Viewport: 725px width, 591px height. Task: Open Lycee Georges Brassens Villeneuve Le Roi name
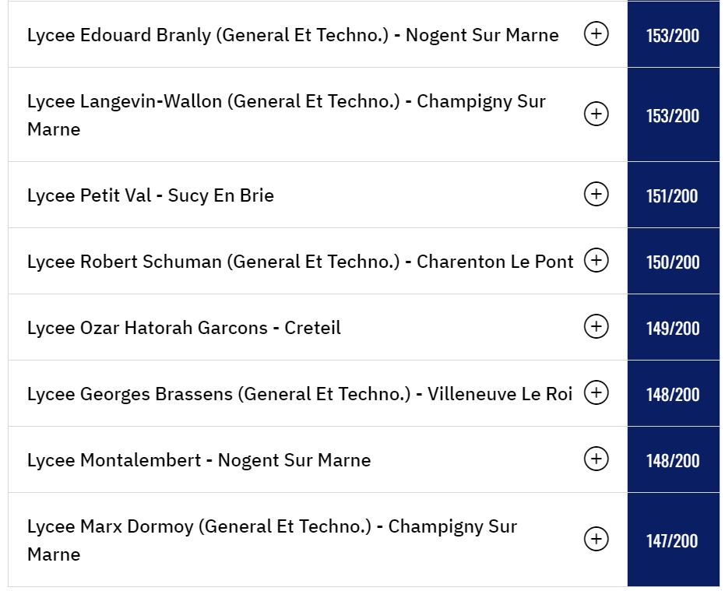pos(299,394)
